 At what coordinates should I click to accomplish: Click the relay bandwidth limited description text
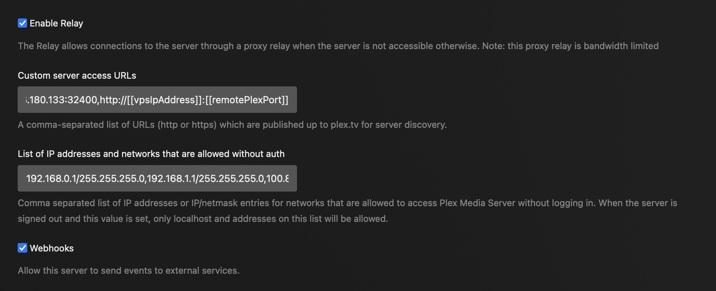point(338,46)
